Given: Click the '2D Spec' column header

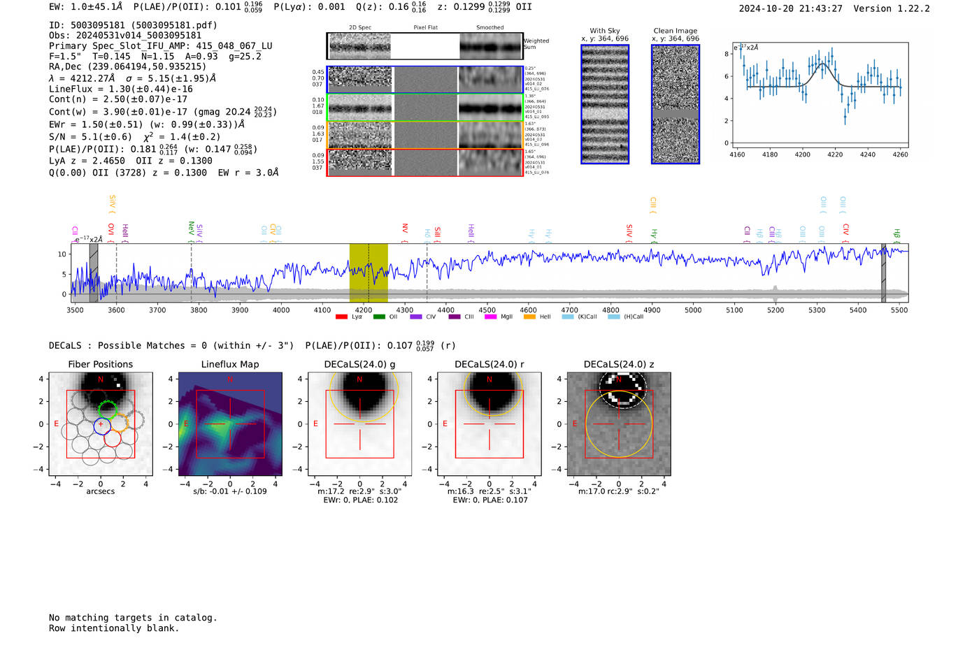Looking at the screenshot, I should pos(360,28).
